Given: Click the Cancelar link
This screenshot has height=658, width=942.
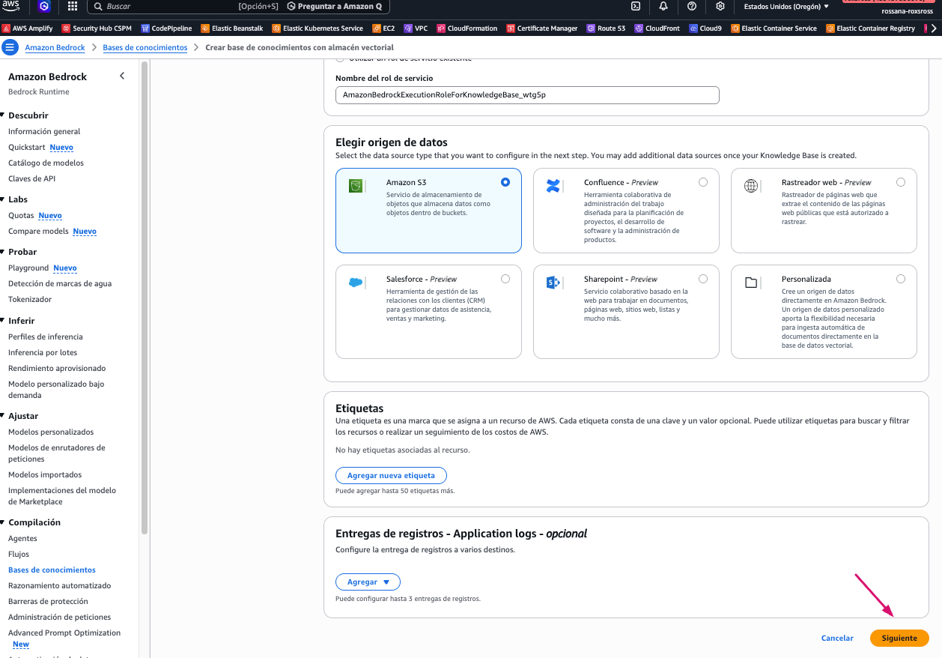Looking at the screenshot, I should 837,639.
